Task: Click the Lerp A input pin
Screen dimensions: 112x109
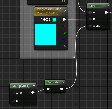Action: coord(90,12)
